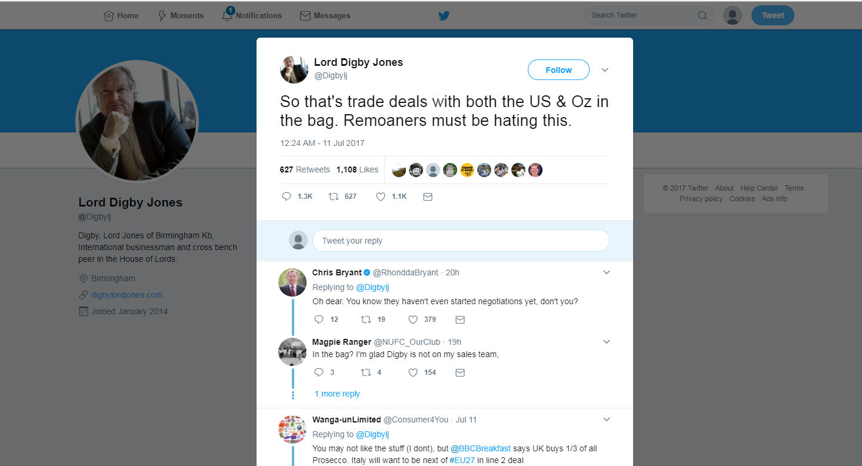Reply to Lord Digby Jones's main tweet
The width and height of the screenshot is (862, 466).
point(287,197)
